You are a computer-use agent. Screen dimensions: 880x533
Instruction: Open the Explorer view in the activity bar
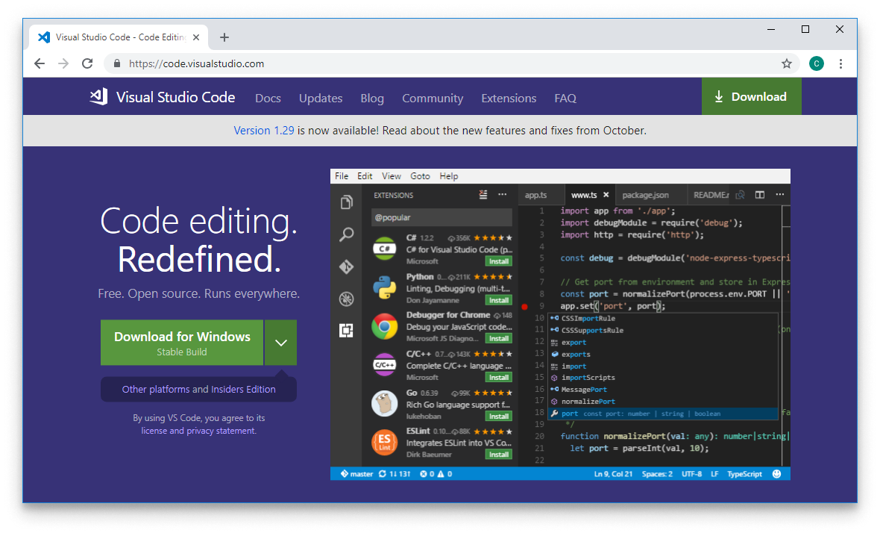click(345, 202)
